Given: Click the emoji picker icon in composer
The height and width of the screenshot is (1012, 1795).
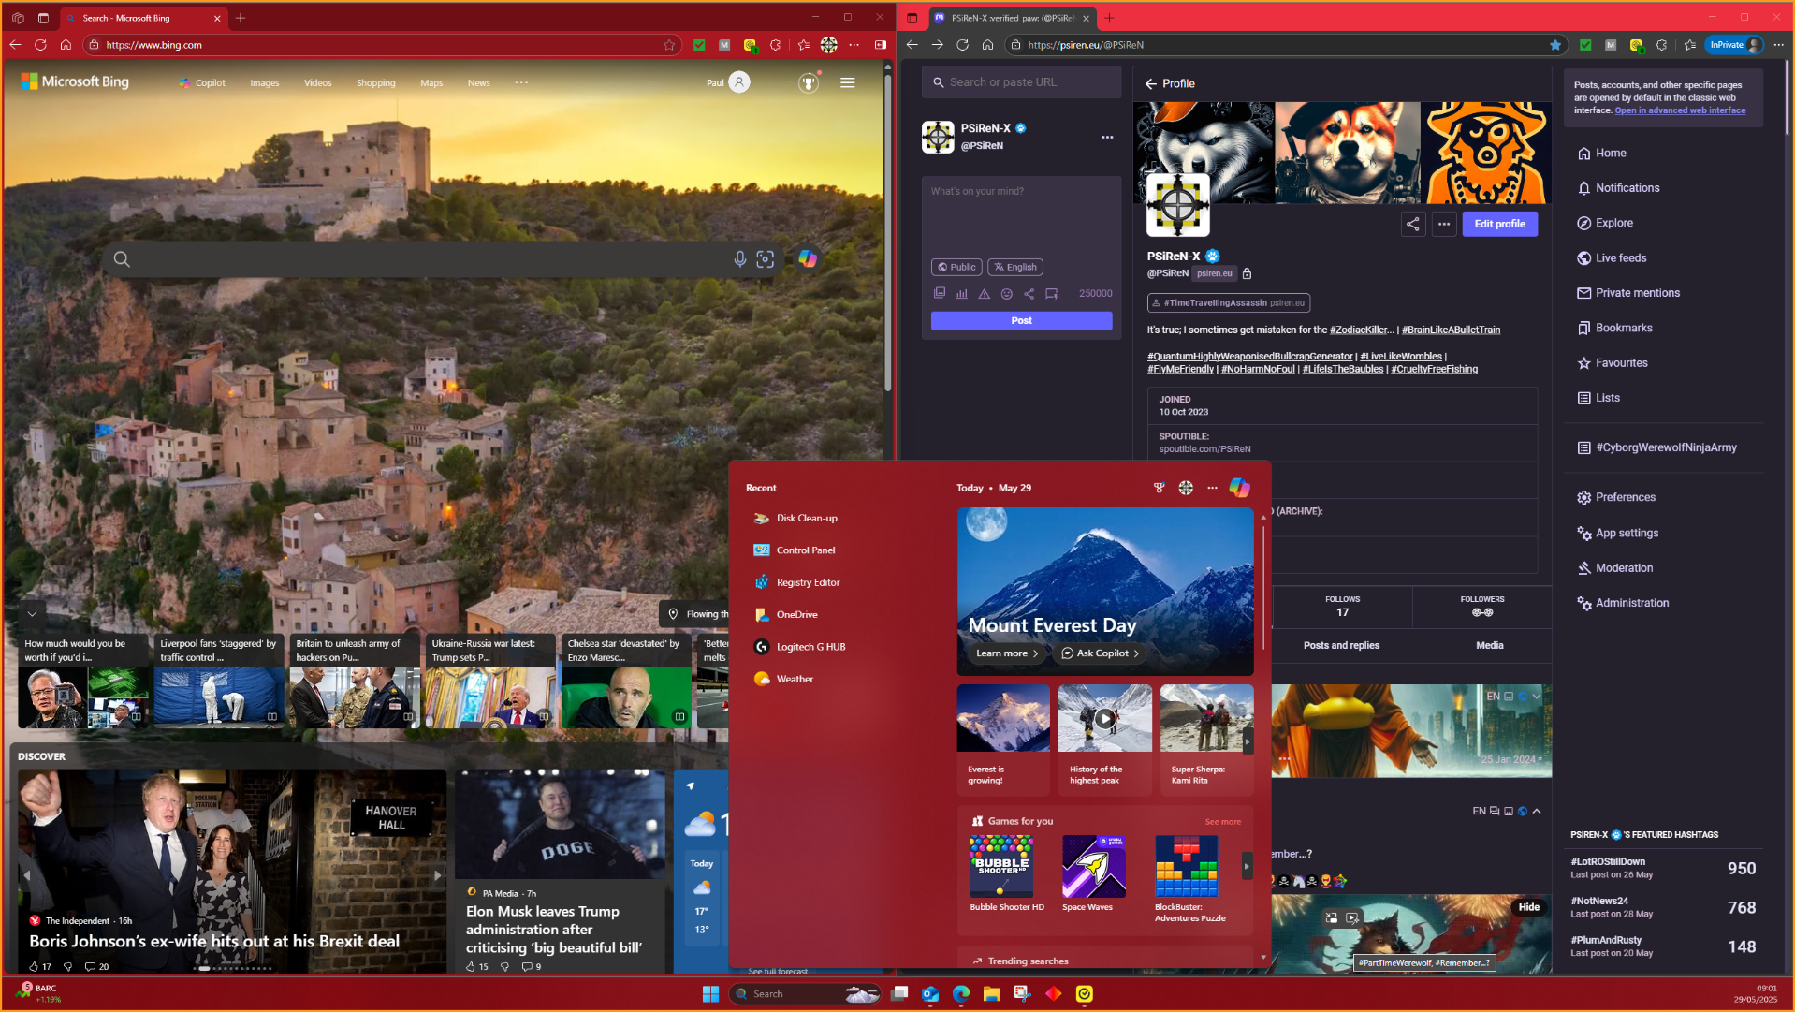Looking at the screenshot, I should [1007, 293].
